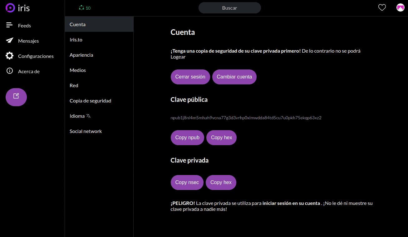
Task: Open the Social network settings section
Action: pos(99,131)
